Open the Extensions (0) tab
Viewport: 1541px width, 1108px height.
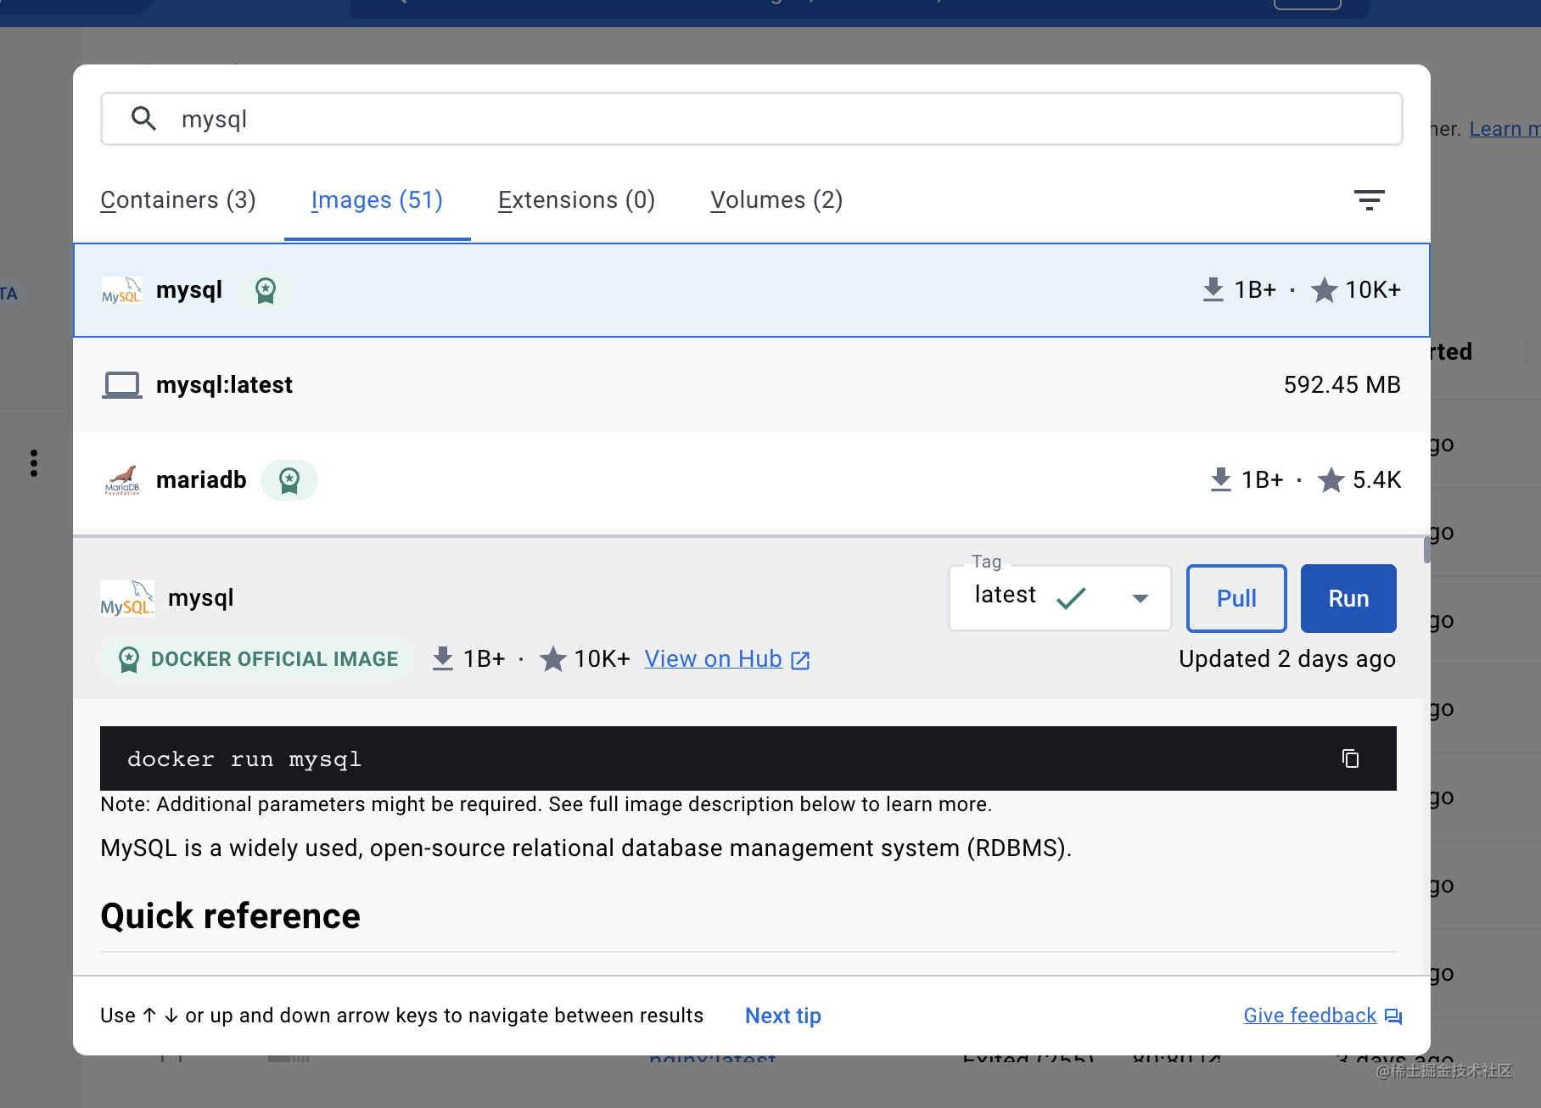(576, 200)
